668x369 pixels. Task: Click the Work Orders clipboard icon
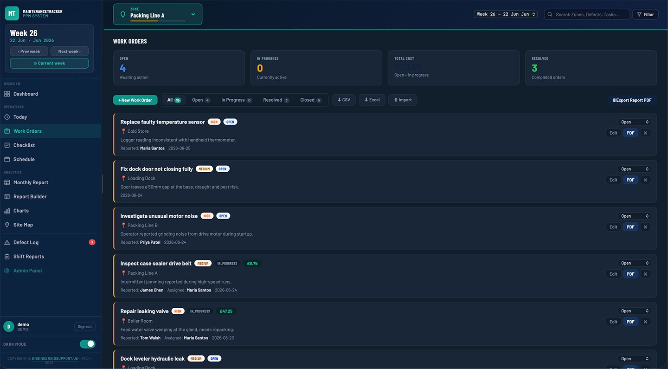7,131
